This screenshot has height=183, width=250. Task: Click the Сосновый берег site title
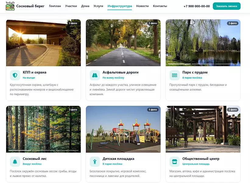tap(30, 6)
